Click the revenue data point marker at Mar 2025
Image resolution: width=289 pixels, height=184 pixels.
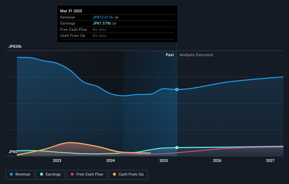tap(177, 90)
